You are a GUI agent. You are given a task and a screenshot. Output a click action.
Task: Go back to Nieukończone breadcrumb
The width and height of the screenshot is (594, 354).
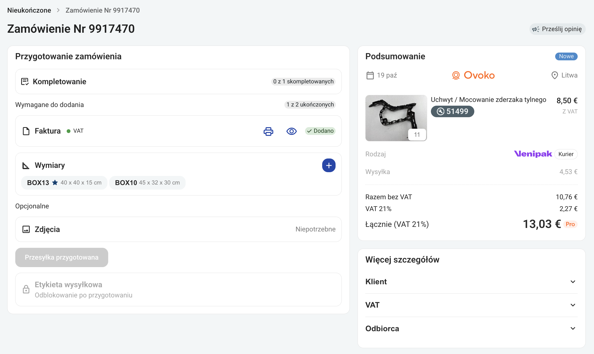pos(29,10)
